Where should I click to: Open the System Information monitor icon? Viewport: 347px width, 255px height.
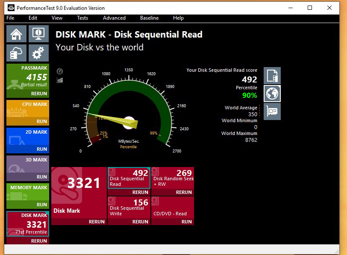coord(38,34)
